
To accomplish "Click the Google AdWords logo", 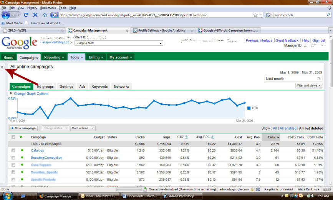I will tap(19, 43).
